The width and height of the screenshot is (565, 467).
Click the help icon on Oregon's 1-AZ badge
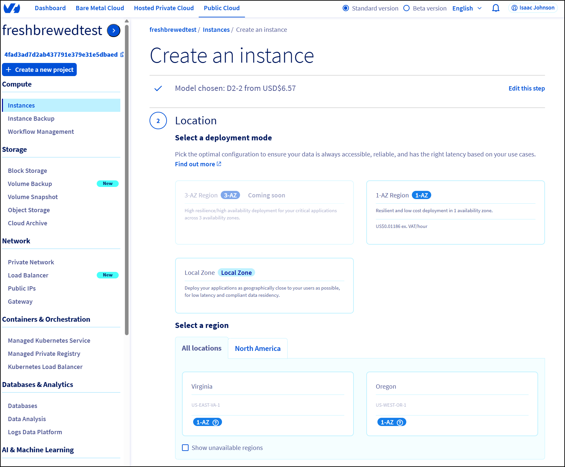click(400, 422)
